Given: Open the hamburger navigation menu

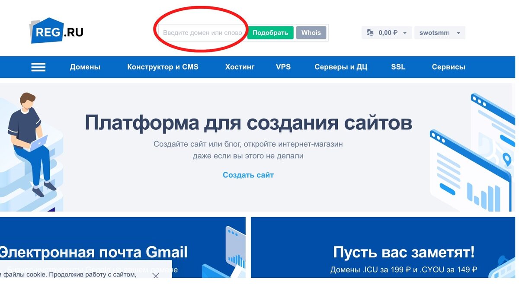Looking at the screenshot, I should 38,67.
